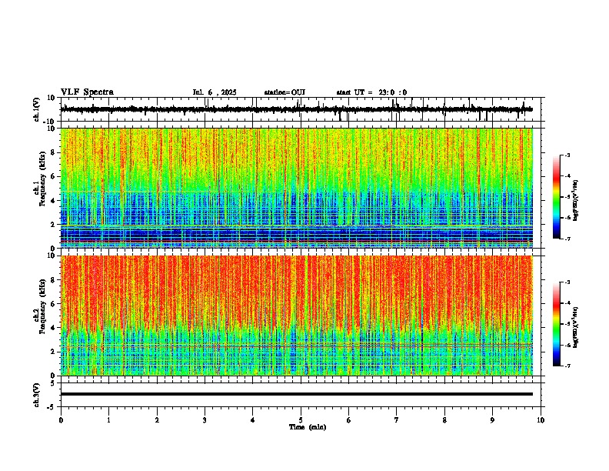Image resolution: width=609 pixels, height=471 pixels.
Task: Click the ch.1 voltage waveform trace
Action: [x=296, y=109]
